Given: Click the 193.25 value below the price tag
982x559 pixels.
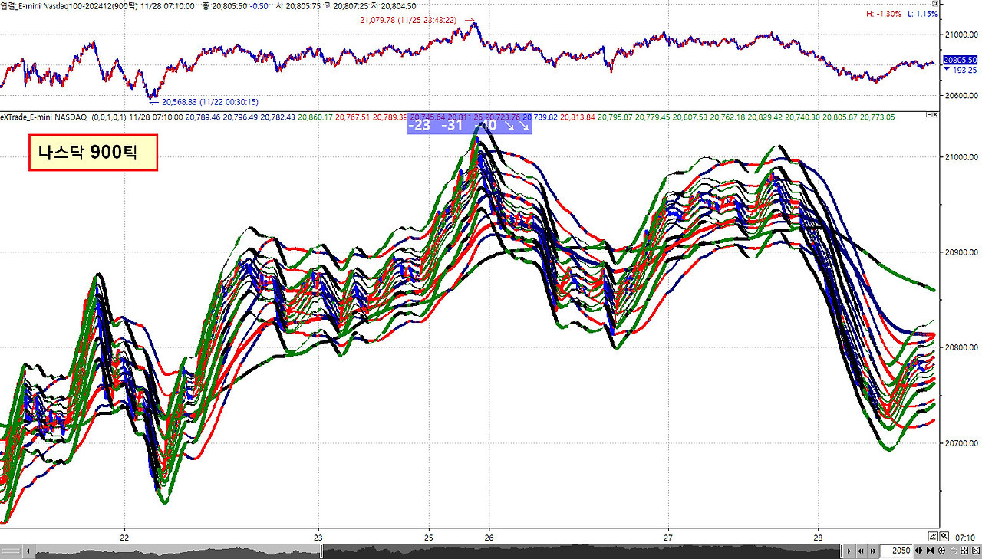Looking at the screenshot, I should tap(965, 70).
